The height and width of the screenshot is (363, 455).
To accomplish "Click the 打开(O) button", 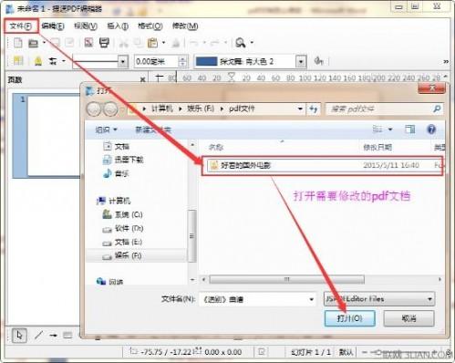I will (349, 318).
